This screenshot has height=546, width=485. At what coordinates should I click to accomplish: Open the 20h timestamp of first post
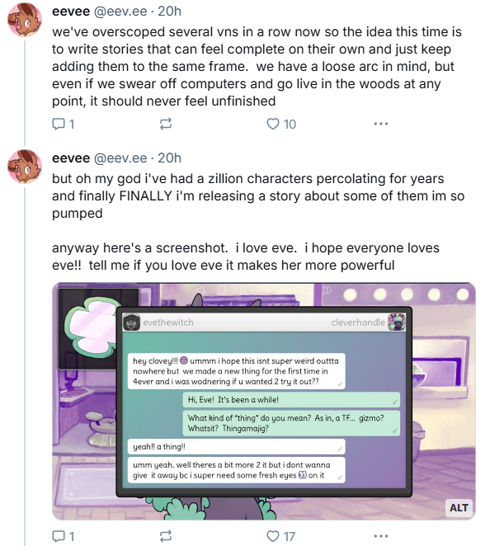click(x=170, y=12)
